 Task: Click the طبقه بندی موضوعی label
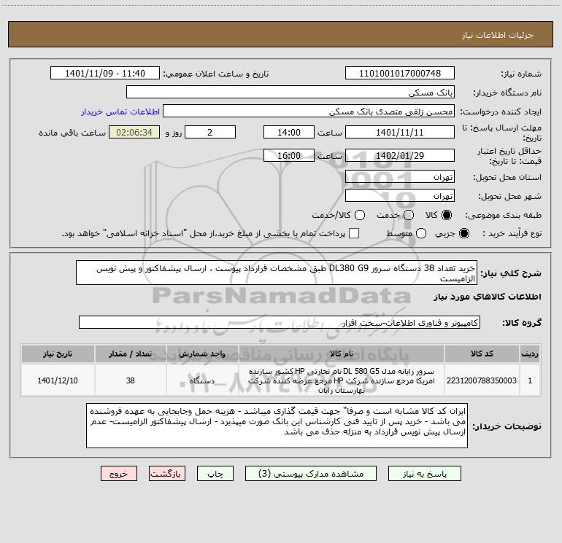(503, 215)
